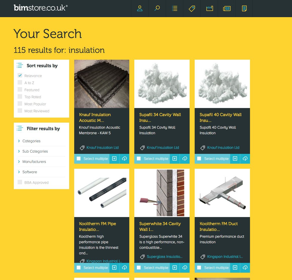The width and height of the screenshot is (292, 280).
Task: Tick the BBA Approved filter checkbox
Action: pyautogui.click(x=20, y=182)
